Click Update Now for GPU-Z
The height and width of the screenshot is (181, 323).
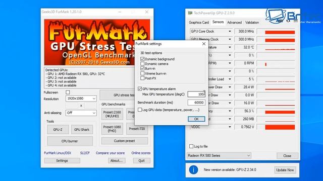pyautogui.click(x=285, y=170)
